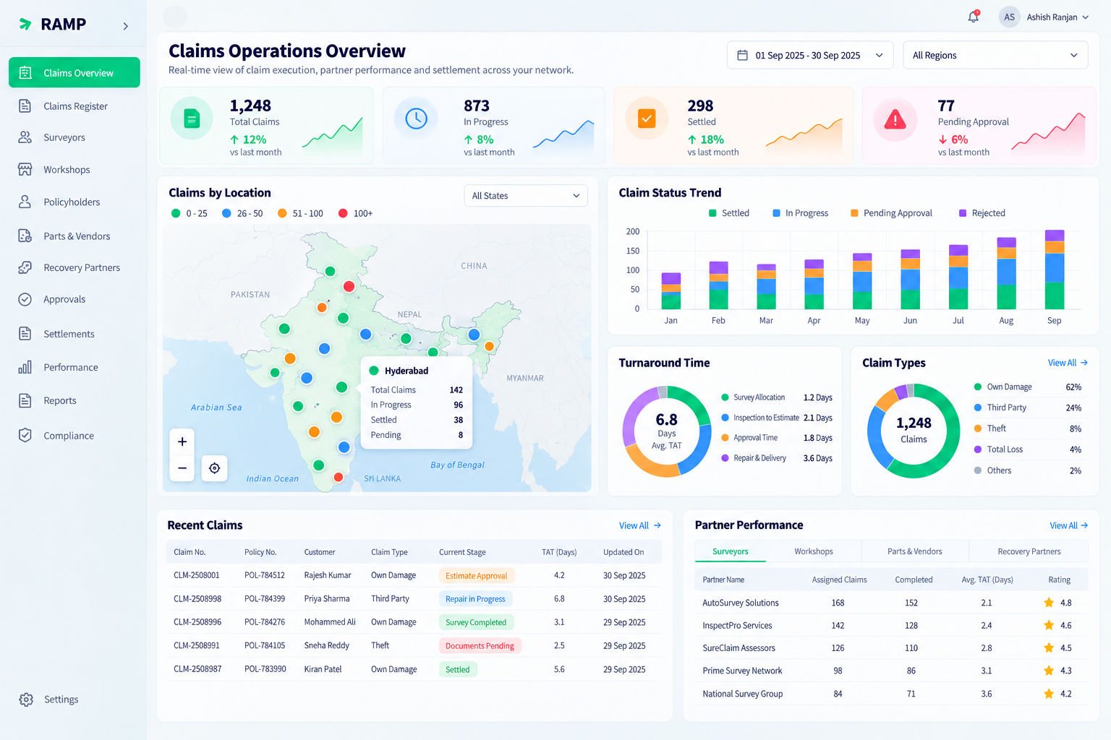Viewport: 1111px width, 740px height.
Task: Toggle the In Progress chart legend
Action: tap(800, 213)
